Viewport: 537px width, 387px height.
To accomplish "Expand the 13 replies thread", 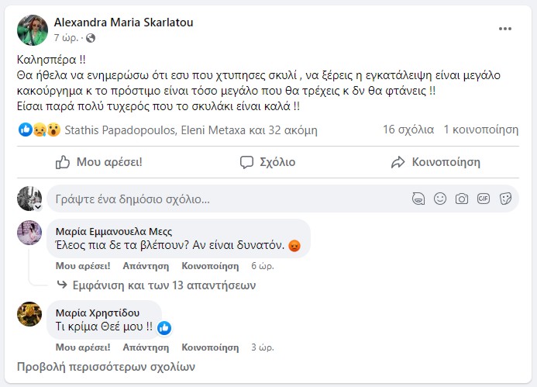I will pos(163,285).
